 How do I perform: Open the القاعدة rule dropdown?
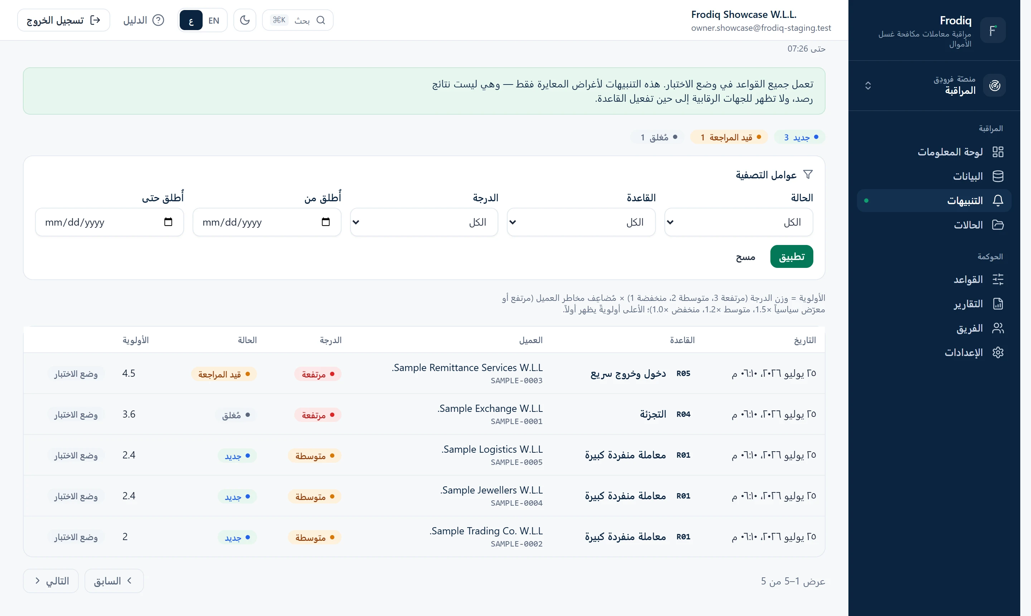click(581, 222)
